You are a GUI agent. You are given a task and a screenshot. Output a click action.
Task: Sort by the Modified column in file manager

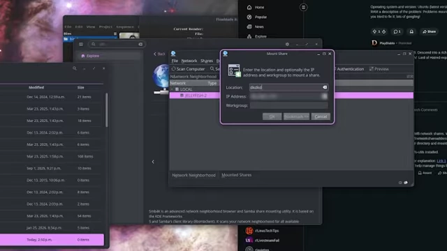click(x=36, y=87)
